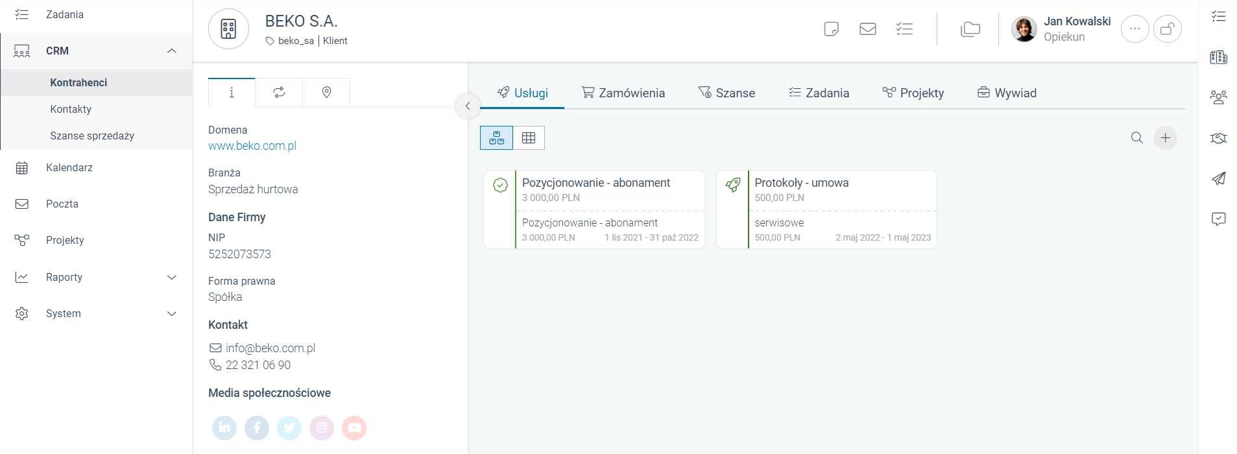1237x454 pixels.
Task: Click the unlock padlock button
Action: coord(1168,29)
